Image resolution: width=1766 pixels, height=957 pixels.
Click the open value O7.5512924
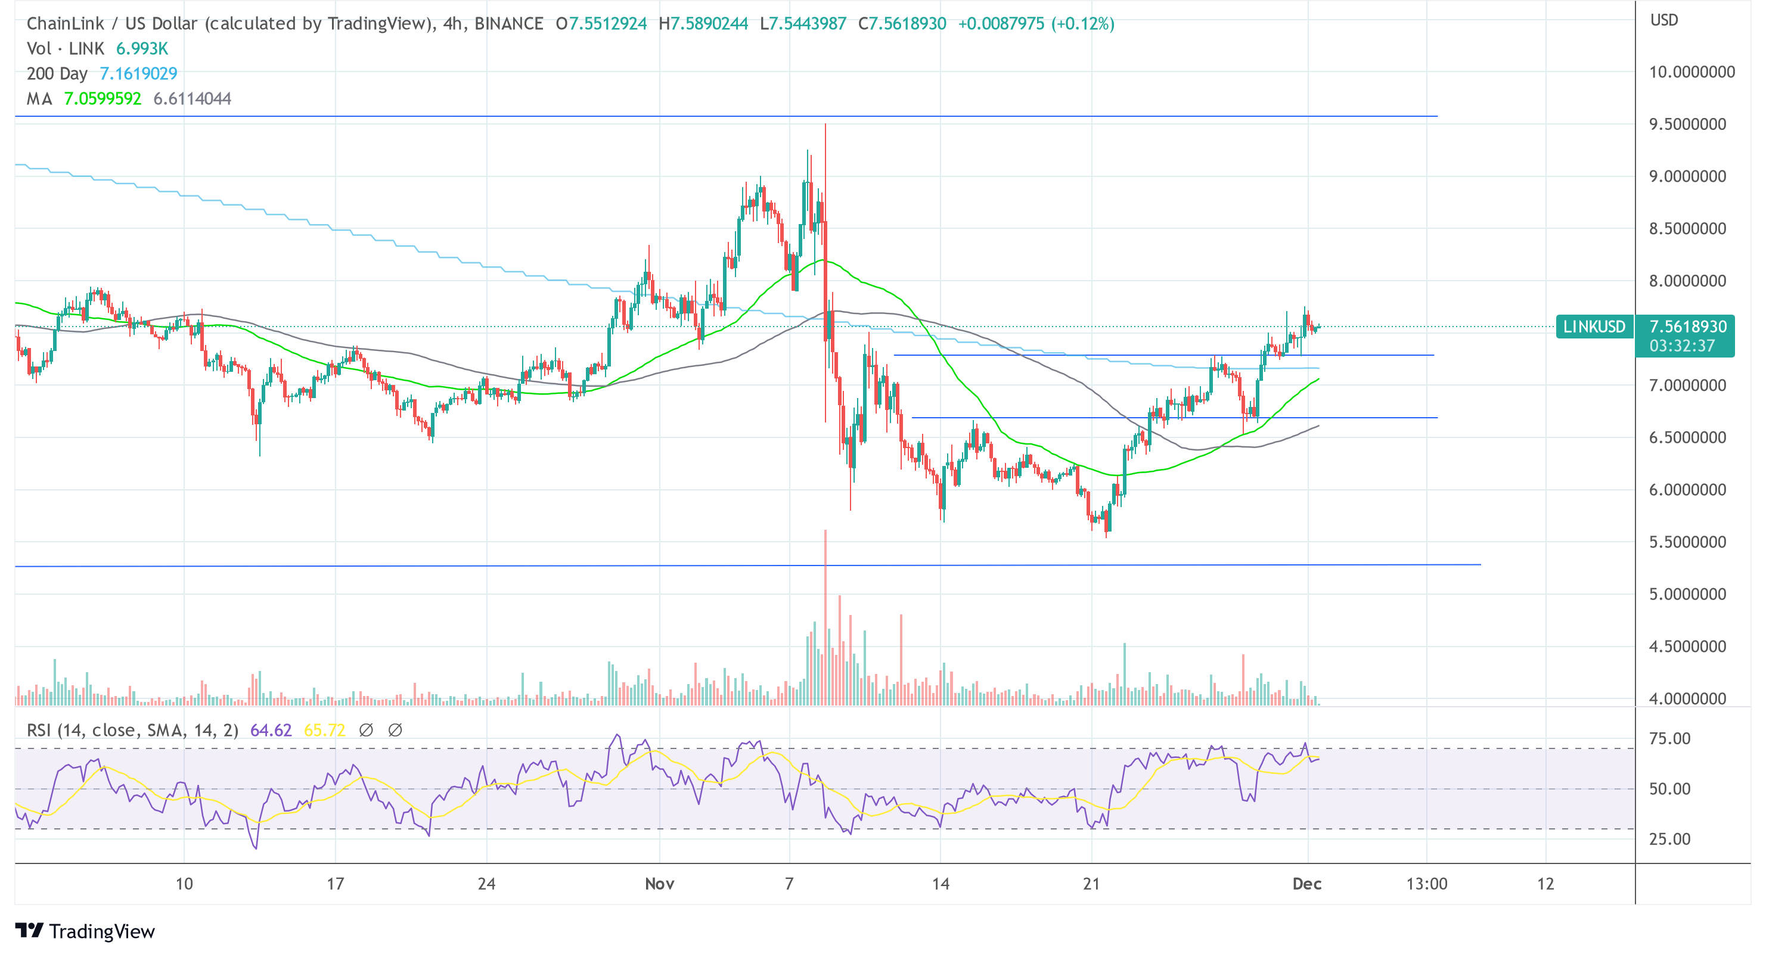(x=601, y=23)
